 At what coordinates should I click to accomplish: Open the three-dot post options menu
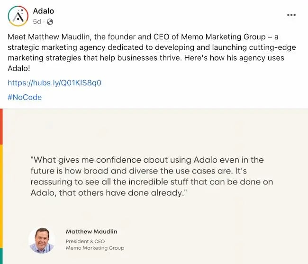(x=291, y=15)
